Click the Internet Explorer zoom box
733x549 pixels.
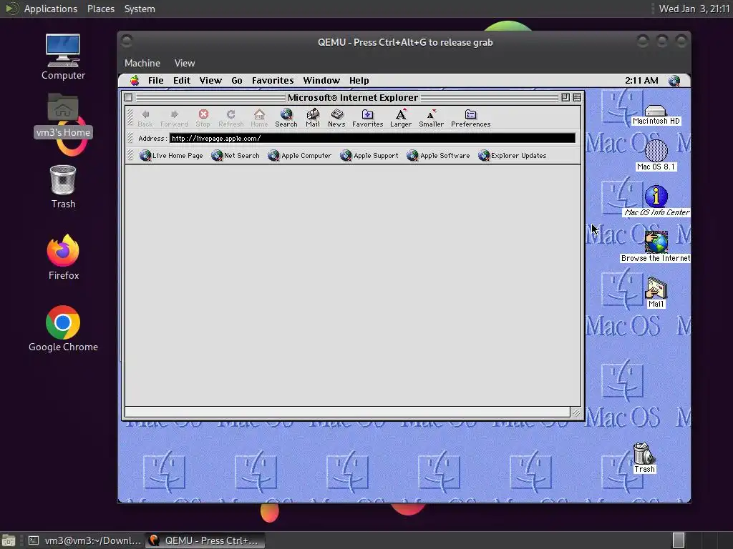pos(565,97)
